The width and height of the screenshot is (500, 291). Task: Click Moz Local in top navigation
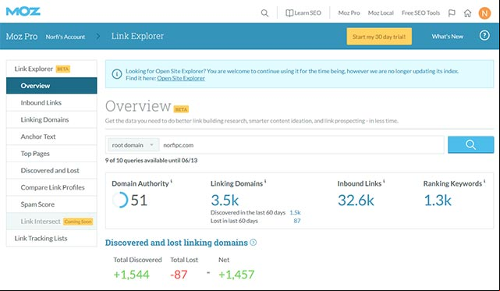[x=381, y=12]
